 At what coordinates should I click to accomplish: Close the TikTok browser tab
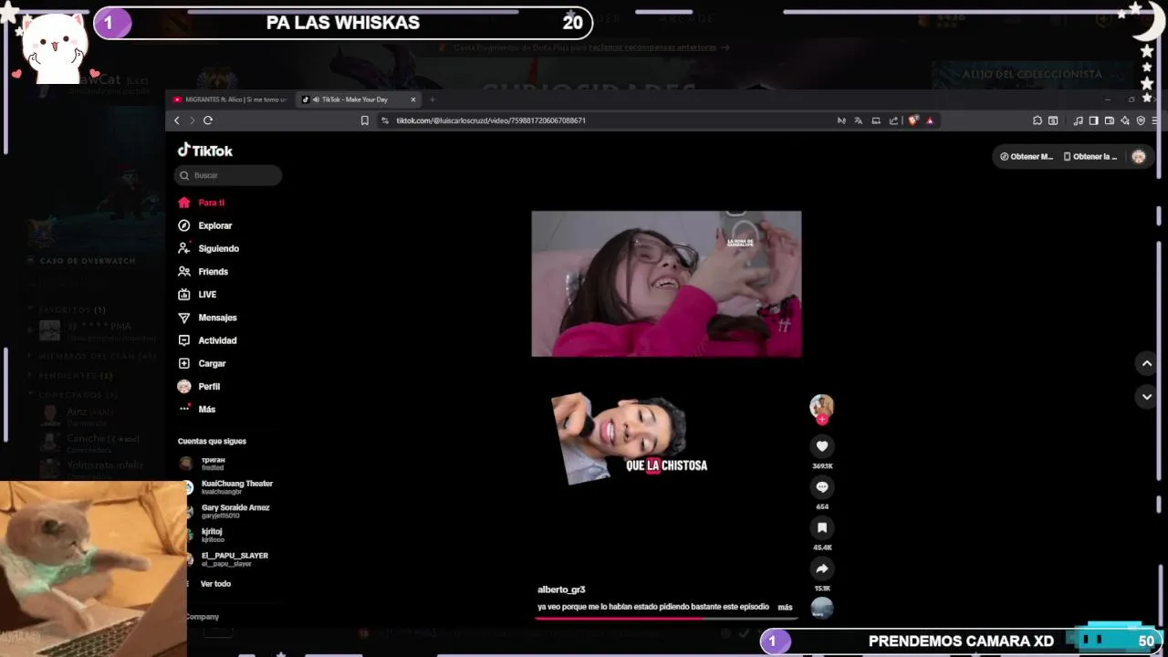(x=413, y=99)
